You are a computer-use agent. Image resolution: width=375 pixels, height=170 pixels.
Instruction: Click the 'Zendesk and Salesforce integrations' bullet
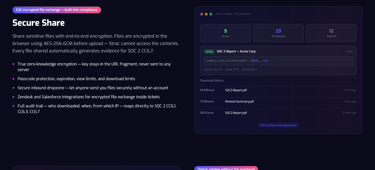89,97
